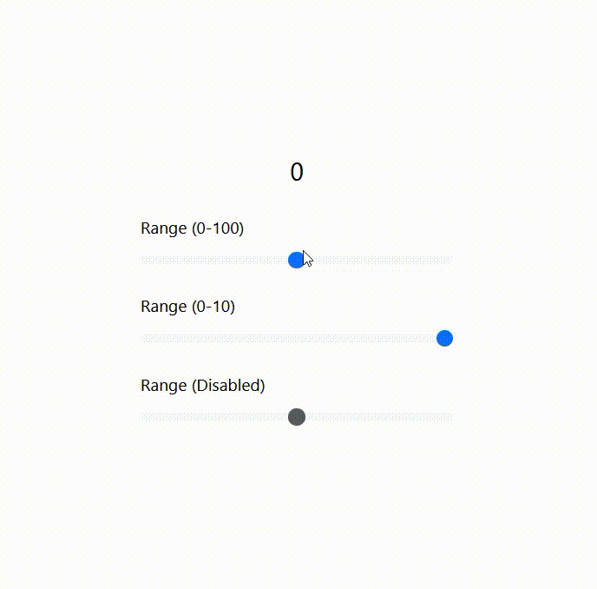Click the "Range (0-100)" label text
This screenshot has width=597, height=589.
tap(192, 228)
